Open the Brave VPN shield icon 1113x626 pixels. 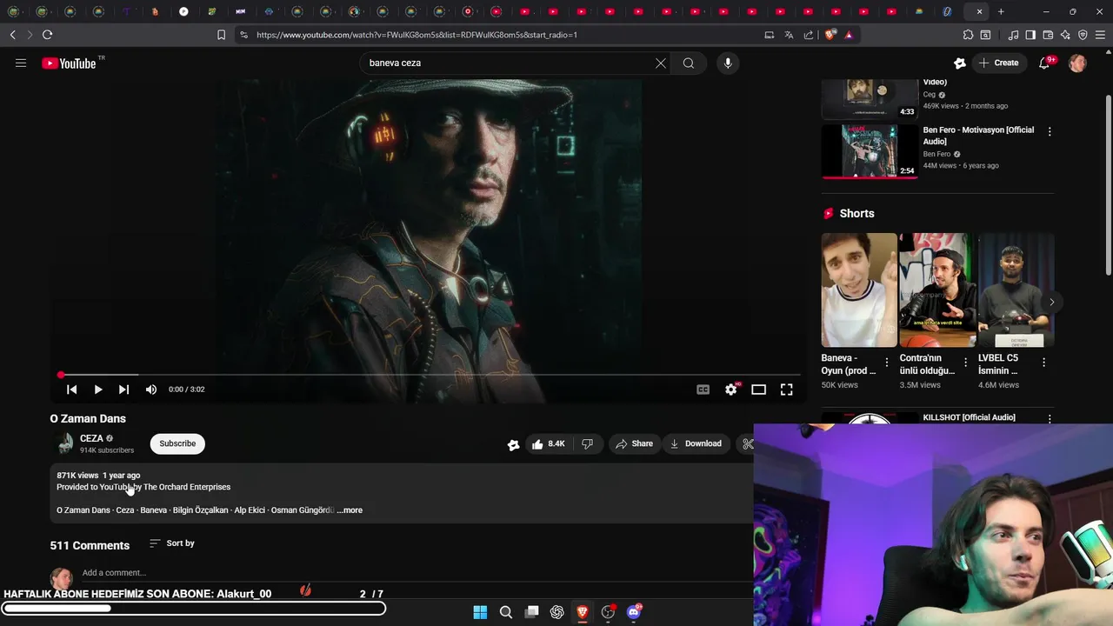pyautogui.click(x=1083, y=35)
